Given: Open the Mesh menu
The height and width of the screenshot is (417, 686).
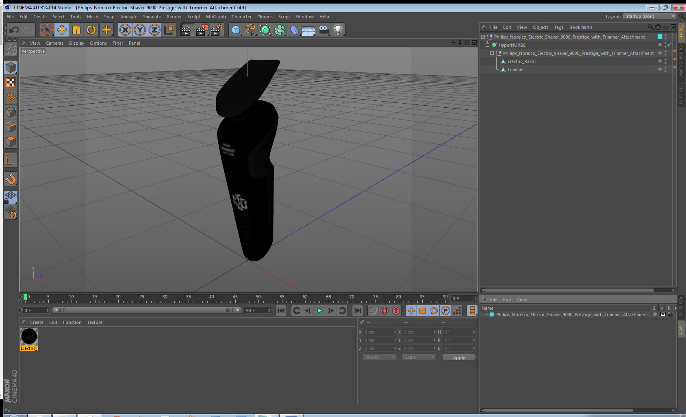Looking at the screenshot, I should (93, 17).
